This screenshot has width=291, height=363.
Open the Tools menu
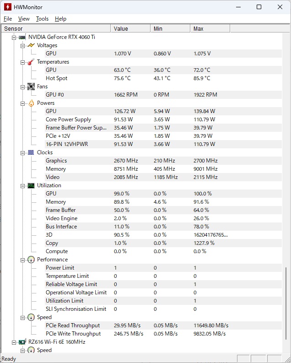click(x=42, y=19)
